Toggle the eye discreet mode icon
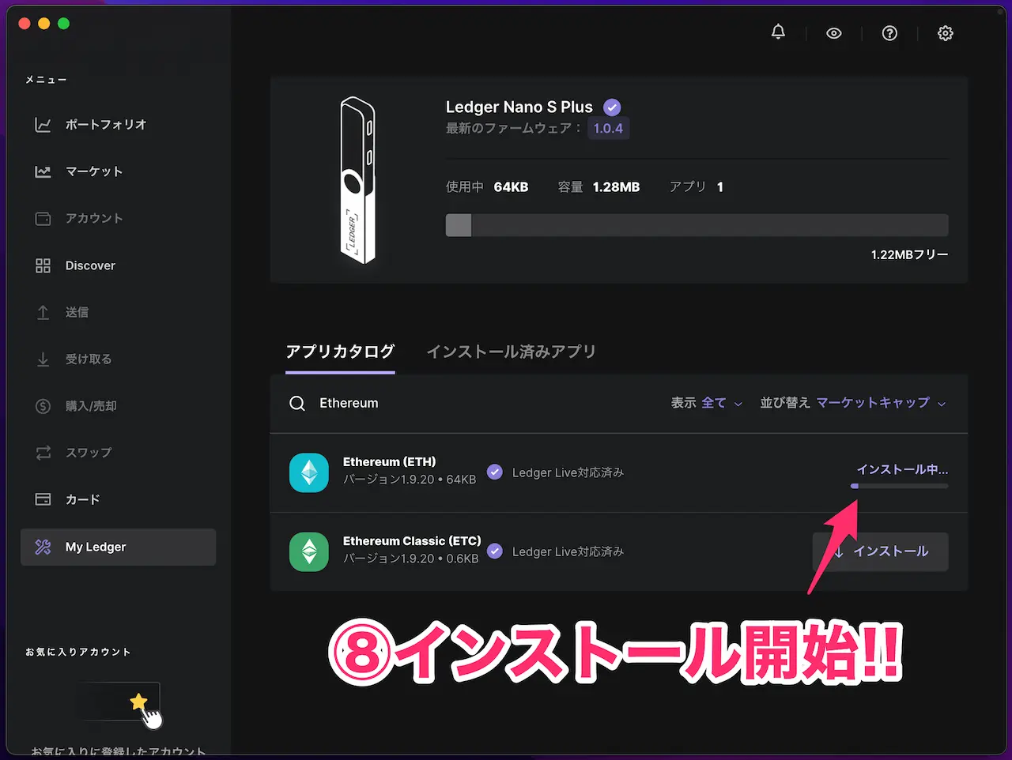The height and width of the screenshot is (760, 1012). tap(834, 33)
